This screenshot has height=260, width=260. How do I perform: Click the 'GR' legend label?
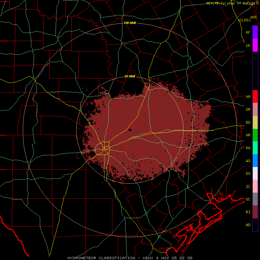(x=248, y=109)
